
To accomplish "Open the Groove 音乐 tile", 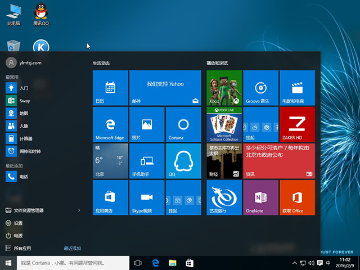I will click(260, 88).
